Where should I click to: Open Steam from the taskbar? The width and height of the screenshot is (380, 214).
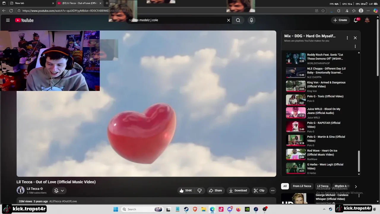pos(186,209)
